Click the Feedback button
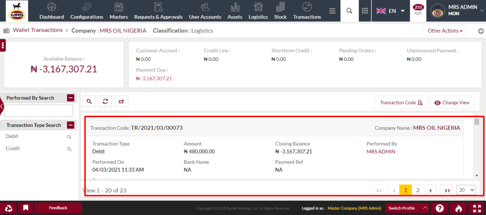Viewport: 486px width, 215px height. click(x=58, y=208)
